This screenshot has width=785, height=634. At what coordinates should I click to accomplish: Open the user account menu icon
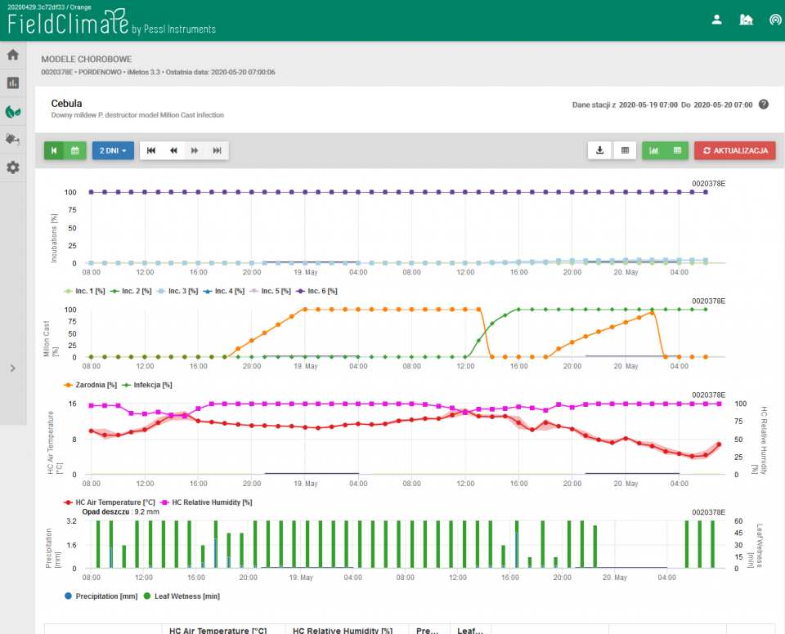tap(717, 20)
